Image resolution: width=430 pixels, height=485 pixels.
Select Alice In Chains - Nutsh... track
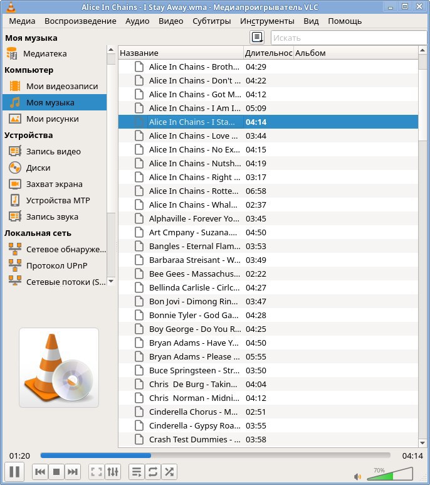[268, 163]
